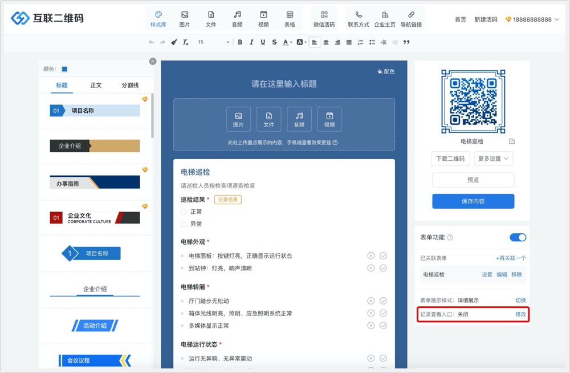The height and width of the screenshot is (373, 570).
Task: Click the 视频 upload icon in banner area
Action: point(329,119)
